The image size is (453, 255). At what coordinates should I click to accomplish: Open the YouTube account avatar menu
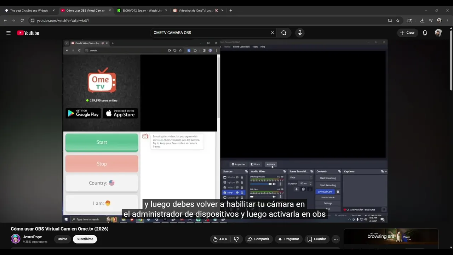438,33
